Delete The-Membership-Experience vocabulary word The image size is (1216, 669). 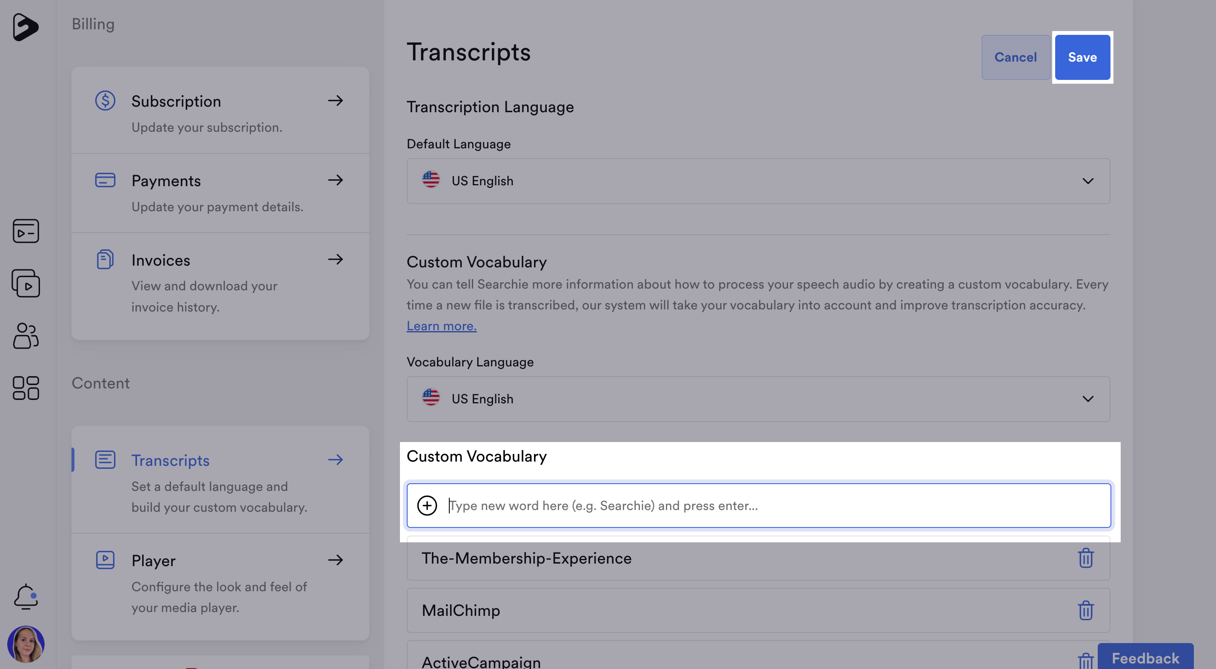pyautogui.click(x=1086, y=558)
